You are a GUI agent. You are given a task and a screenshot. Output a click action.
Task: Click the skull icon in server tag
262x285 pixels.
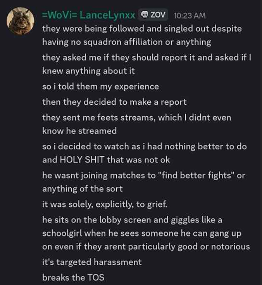click(144, 16)
